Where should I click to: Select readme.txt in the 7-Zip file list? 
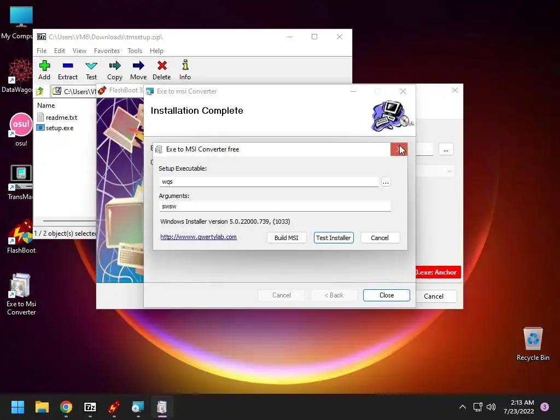(57, 117)
